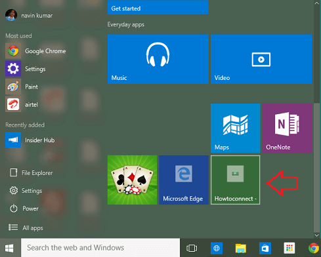Click the Everyday apps group heading

[x=126, y=24]
